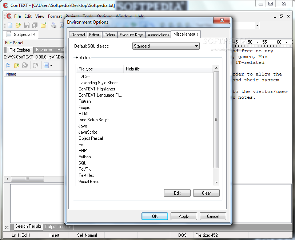Viewport: 295px width, 240px height.
Task: Open the Default SQL dialect combo box
Action: coord(166,46)
